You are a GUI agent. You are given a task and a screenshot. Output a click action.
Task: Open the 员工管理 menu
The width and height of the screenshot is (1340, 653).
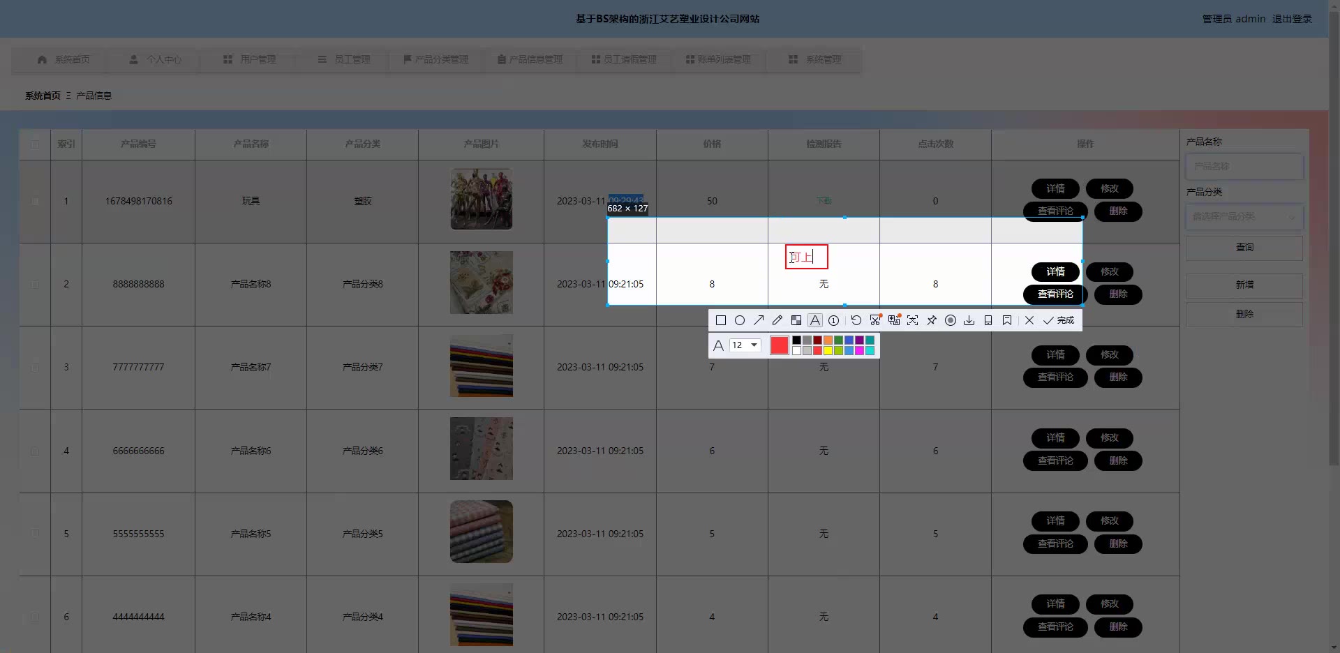click(343, 59)
